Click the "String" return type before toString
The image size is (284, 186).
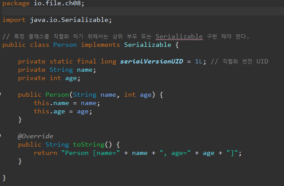tap(57, 144)
